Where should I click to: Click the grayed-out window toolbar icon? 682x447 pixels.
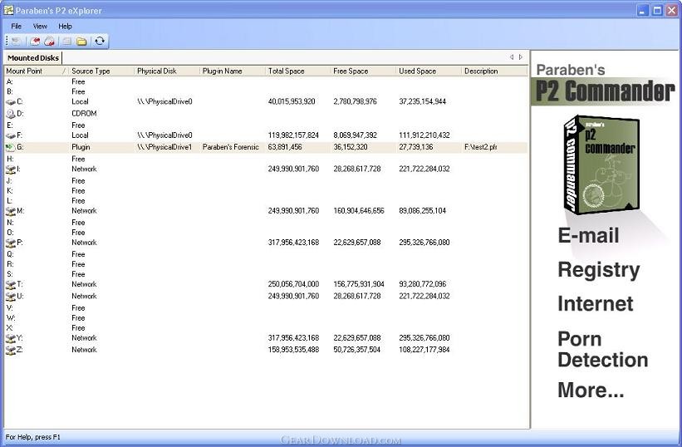(x=66, y=42)
